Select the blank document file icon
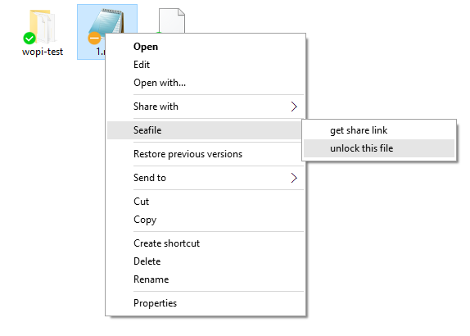This screenshot has height=336, width=470. tap(172, 20)
